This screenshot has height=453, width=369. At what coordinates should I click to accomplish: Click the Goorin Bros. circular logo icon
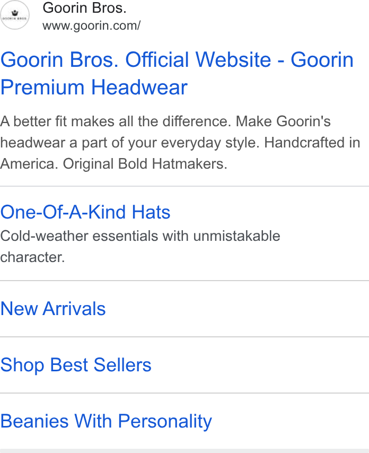pyautogui.click(x=15, y=15)
